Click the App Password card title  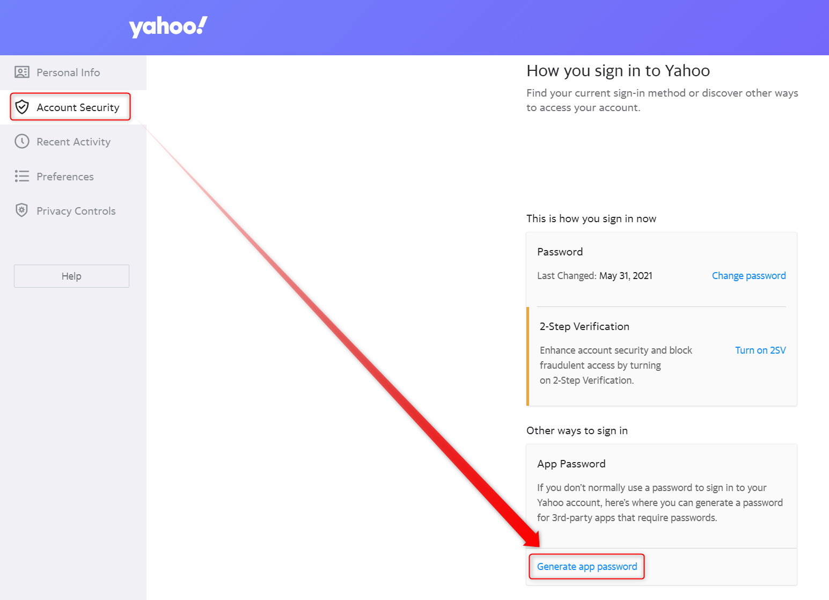tap(571, 464)
